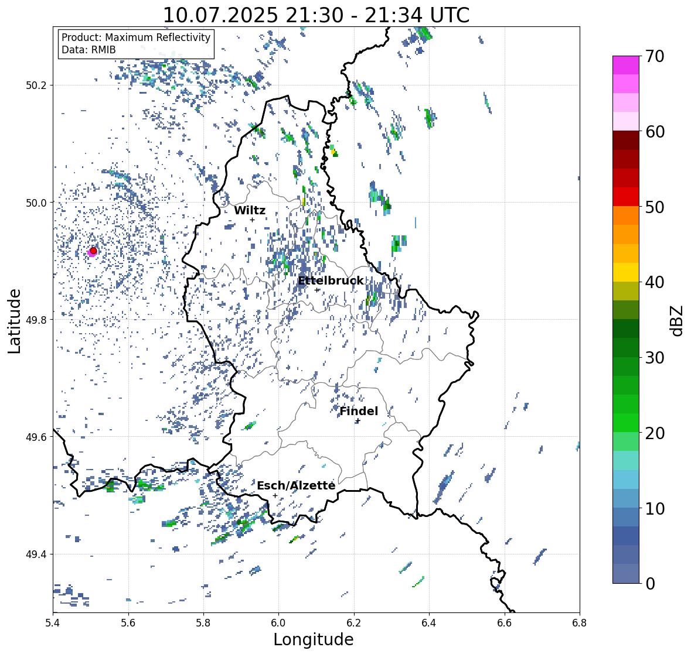
Task: Click the magenta 70 dBZ colorbar segment
Action: pos(626,65)
